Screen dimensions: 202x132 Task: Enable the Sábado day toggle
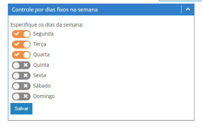[21, 86]
